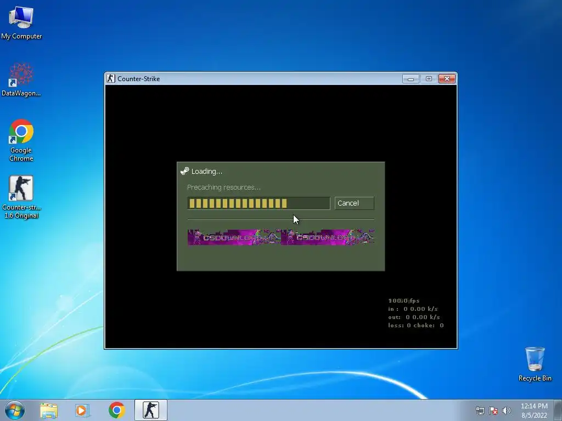Click the 'Precaching resources...' status text
This screenshot has width=562, height=421.
224,187
